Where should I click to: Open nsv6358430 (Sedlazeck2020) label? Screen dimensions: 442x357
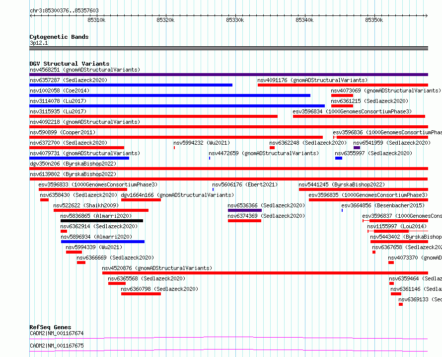78,195
